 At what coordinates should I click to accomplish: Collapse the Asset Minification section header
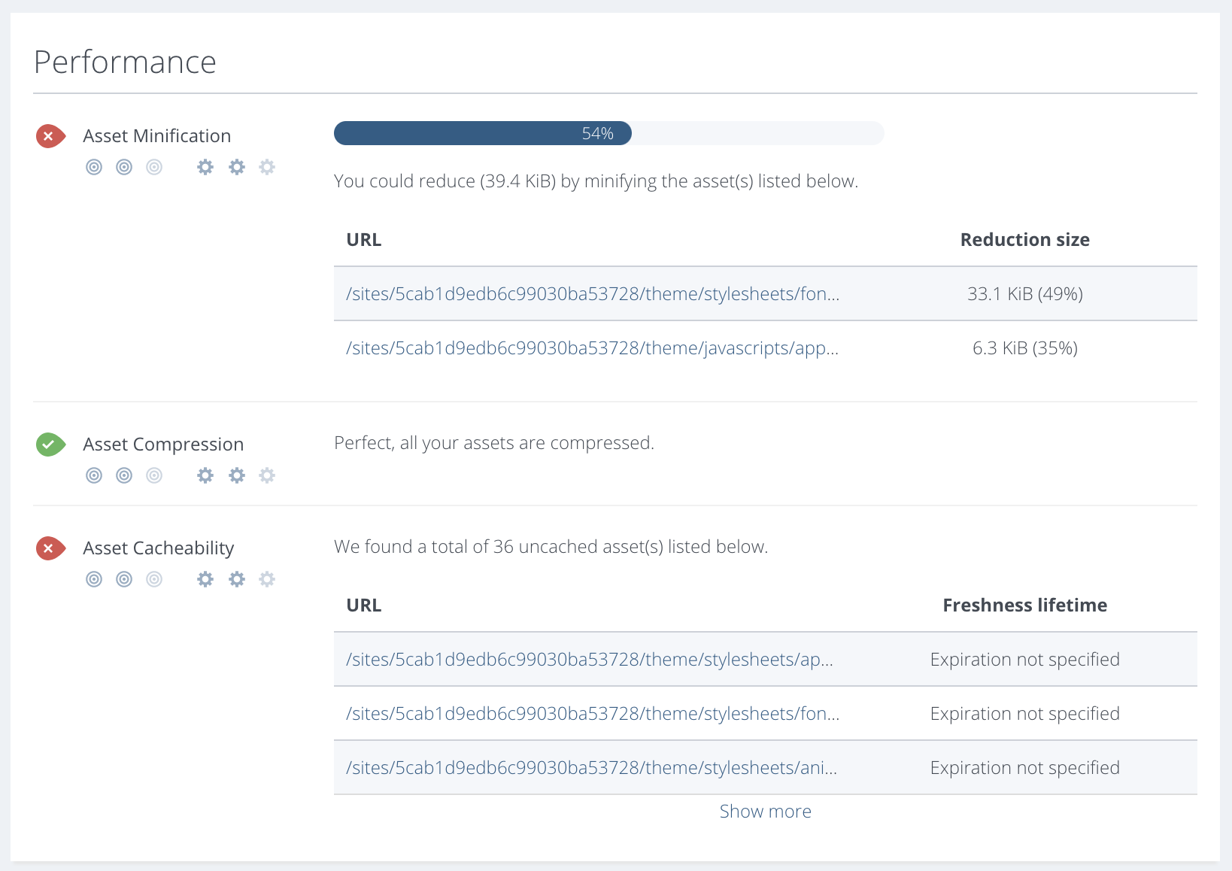pyautogui.click(x=156, y=135)
